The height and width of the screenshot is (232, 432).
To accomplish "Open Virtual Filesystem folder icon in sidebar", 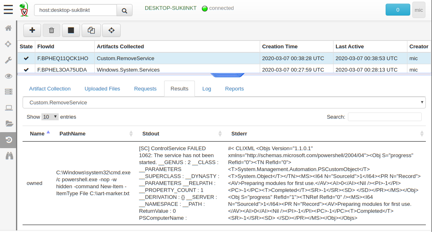I will point(8,124).
